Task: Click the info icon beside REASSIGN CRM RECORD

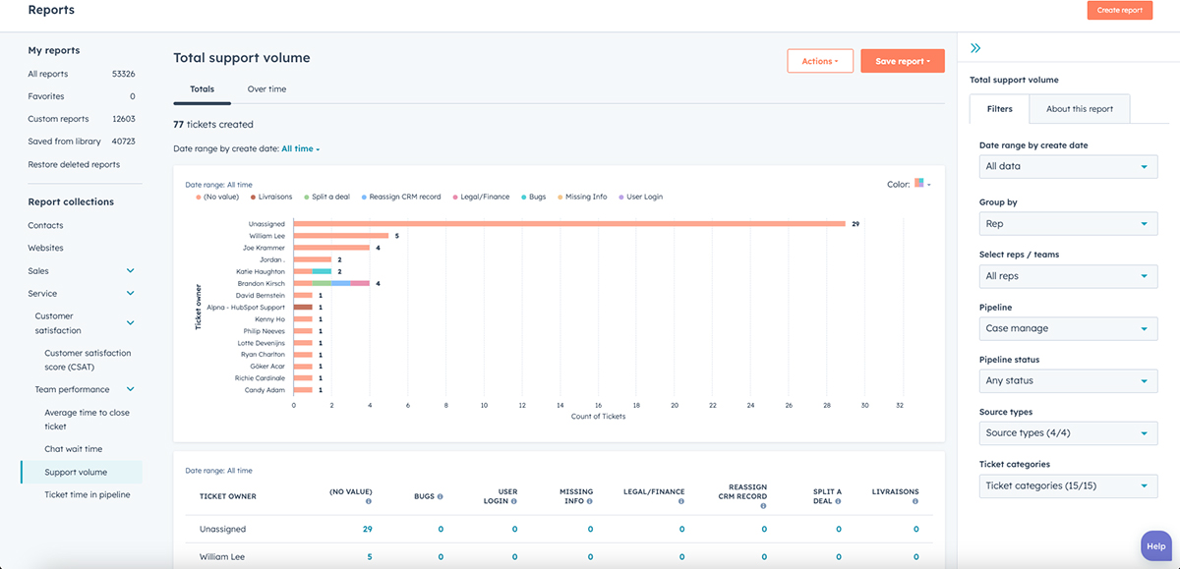Action: point(763,506)
